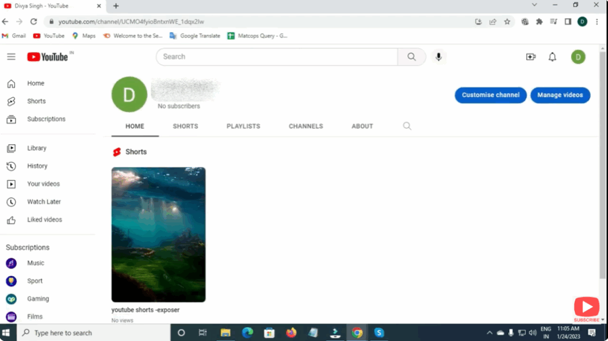
Task: Focus the YouTube search field
Action: point(276,57)
